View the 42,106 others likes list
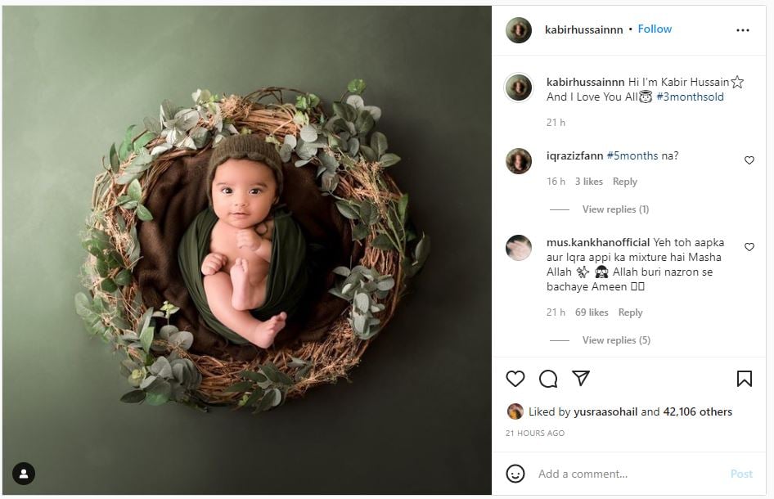This screenshot has width=774, height=499. point(698,411)
